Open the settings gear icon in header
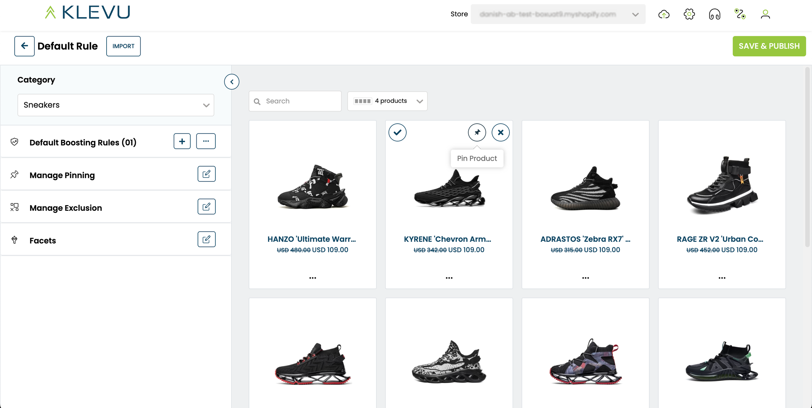Screen dimensions: 812x408 tap(689, 14)
